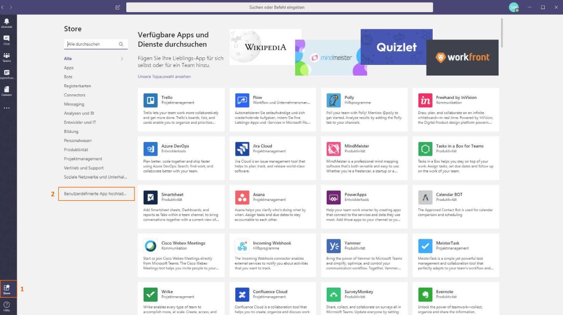Open the Wrike app icon
Image resolution: width=563 pixels, height=315 pixels.
[151, 295]
